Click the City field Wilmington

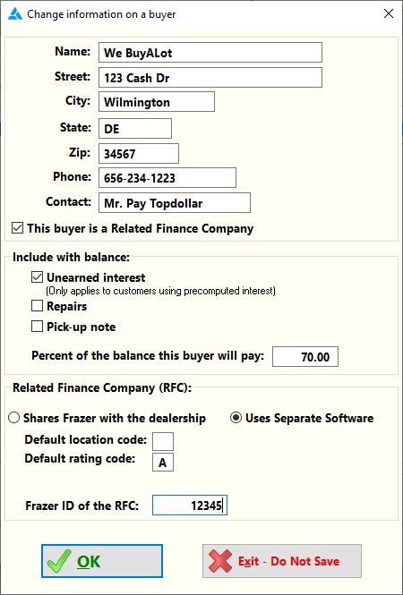(x=157, y=102)
